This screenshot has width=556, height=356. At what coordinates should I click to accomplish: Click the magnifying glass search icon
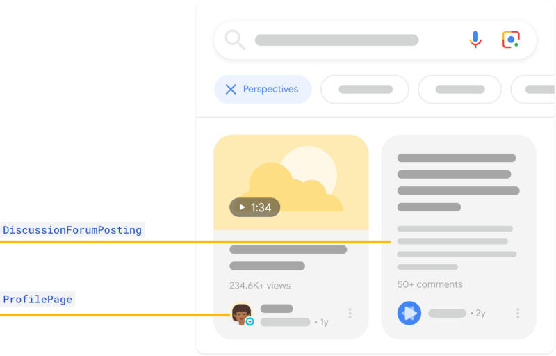point(235,40)
